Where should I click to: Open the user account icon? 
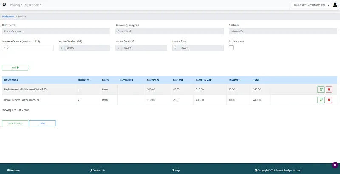click(x=335, y=5)
